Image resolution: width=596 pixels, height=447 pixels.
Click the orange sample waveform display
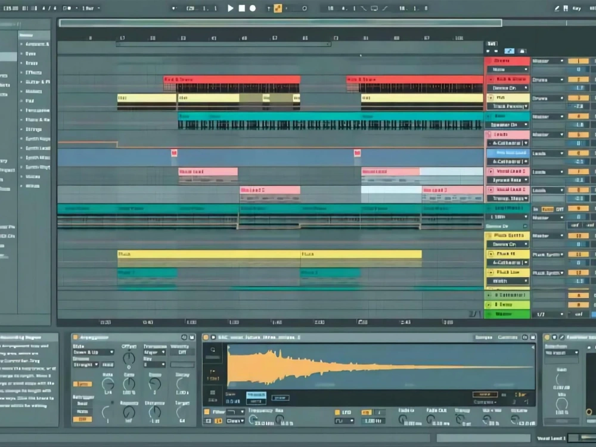point(381,367)
